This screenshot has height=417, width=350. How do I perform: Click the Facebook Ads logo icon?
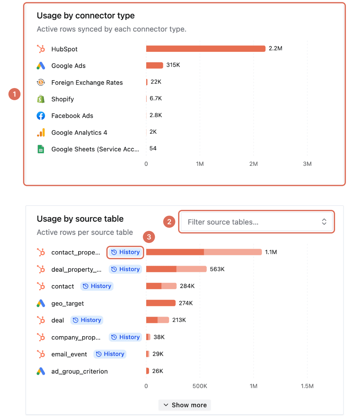(x=41, y=116)
